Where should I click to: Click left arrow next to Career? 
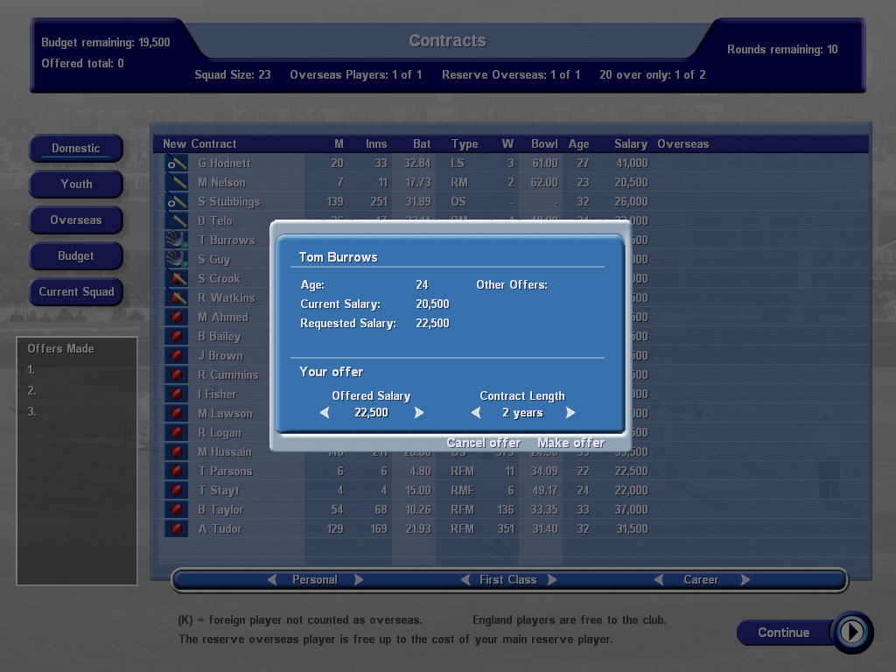click(659, 580)
